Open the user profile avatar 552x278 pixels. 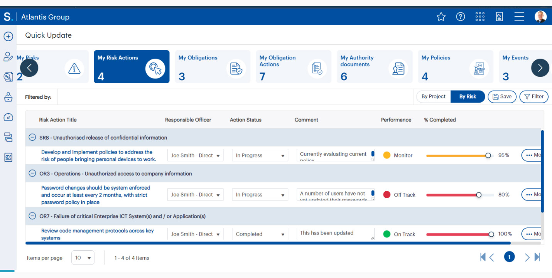540,17
